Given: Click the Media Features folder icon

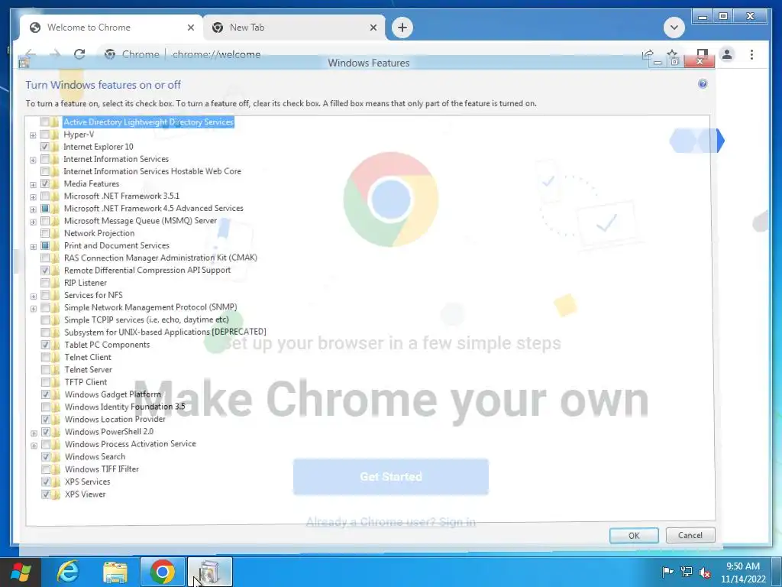Looking at the screenshot, I should pyautogui.click(x=55, y=183).
